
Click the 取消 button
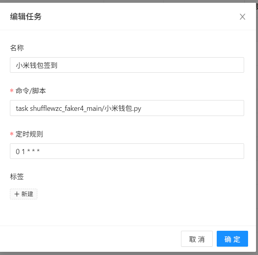[197, 239]
